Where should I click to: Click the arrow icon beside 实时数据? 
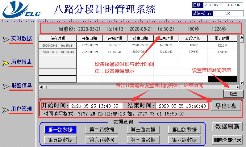coord(6,40)
